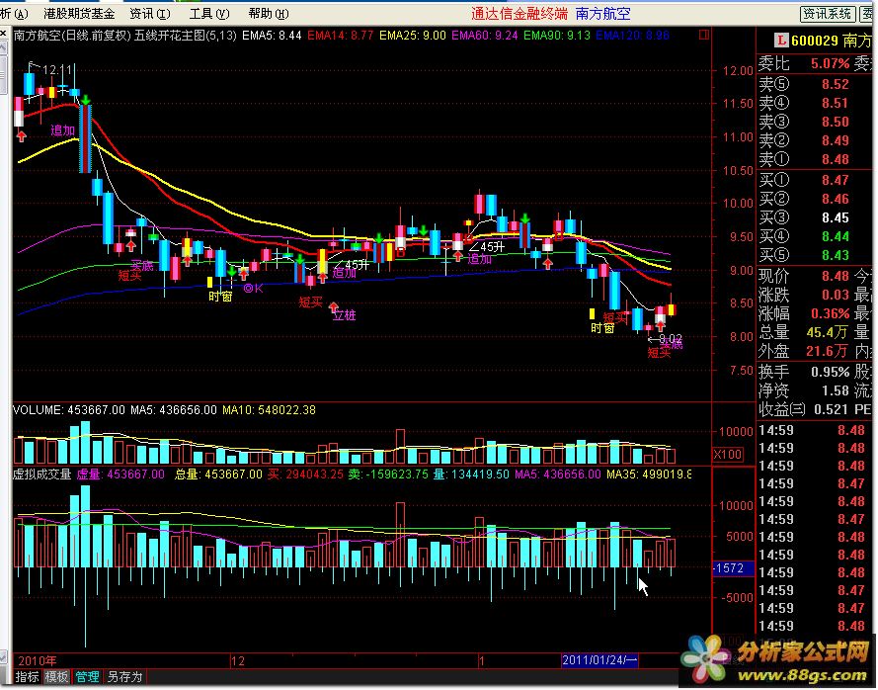Viewport: 878px width, 690px height.
Task: Click the purple EMA60: 9.24 legend value
Action: [x=484, y=36]
